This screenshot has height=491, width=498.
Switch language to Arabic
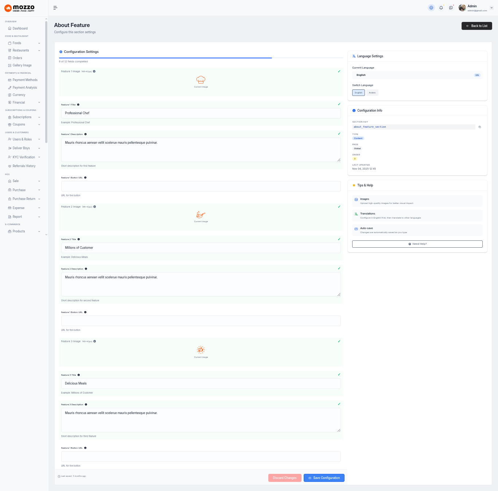coord(372,93)
